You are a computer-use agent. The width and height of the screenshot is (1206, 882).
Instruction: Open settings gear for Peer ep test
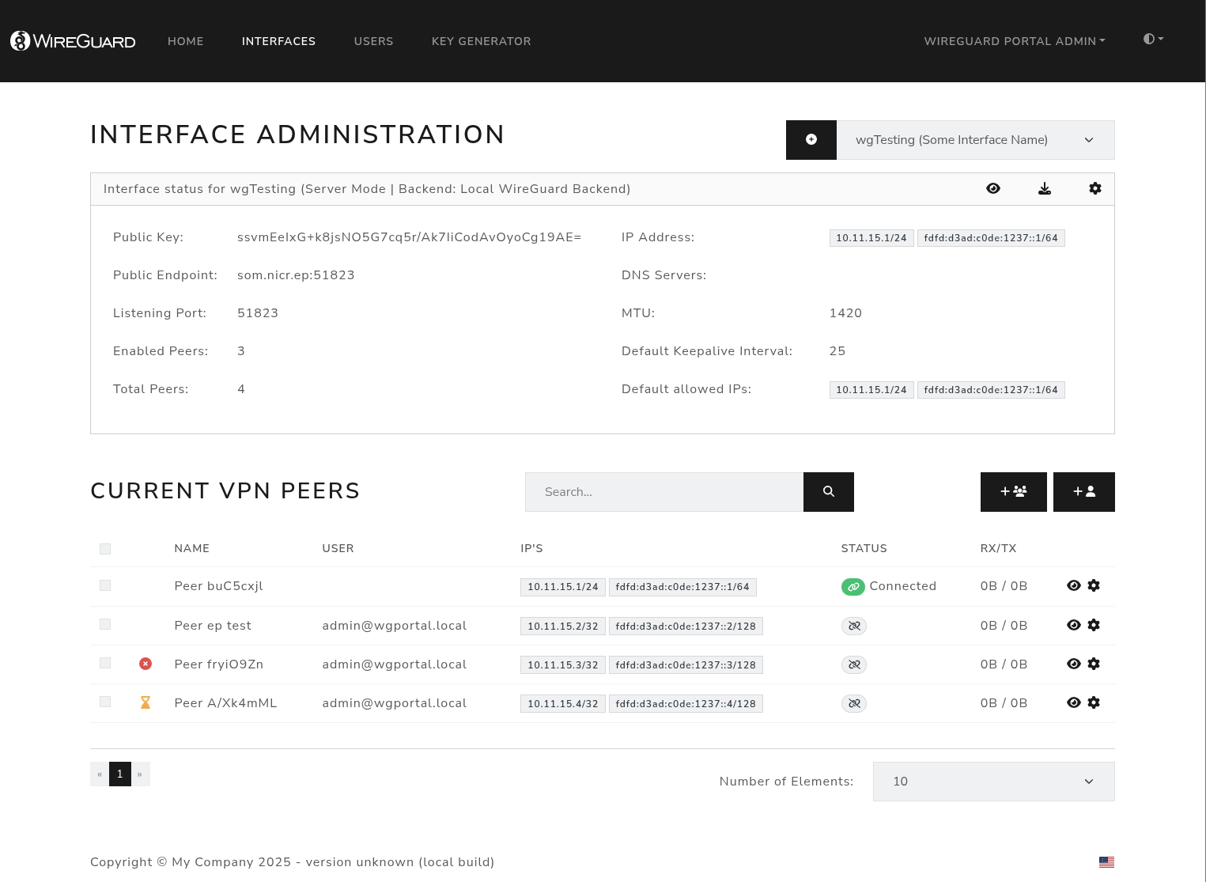pyautogui.click(x=1094, y=625)
